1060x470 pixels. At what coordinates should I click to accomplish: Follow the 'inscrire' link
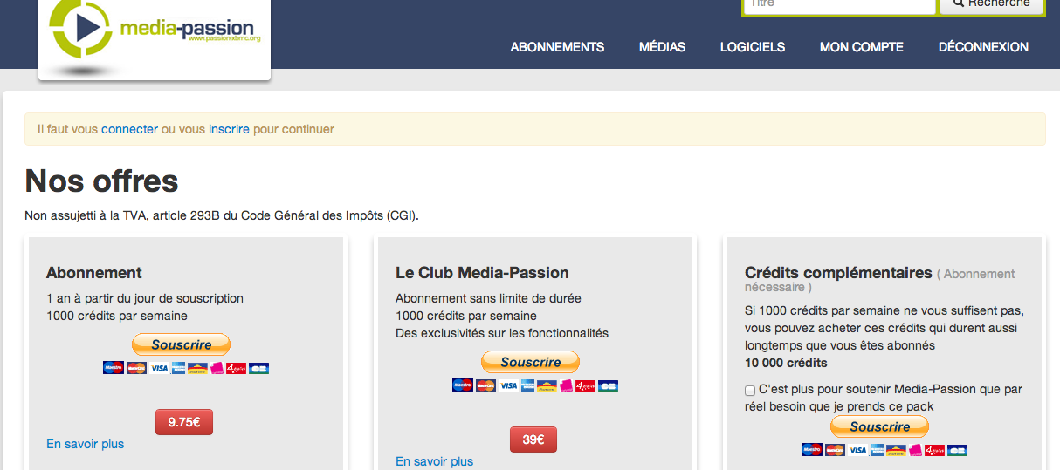[x=229, y=129]
